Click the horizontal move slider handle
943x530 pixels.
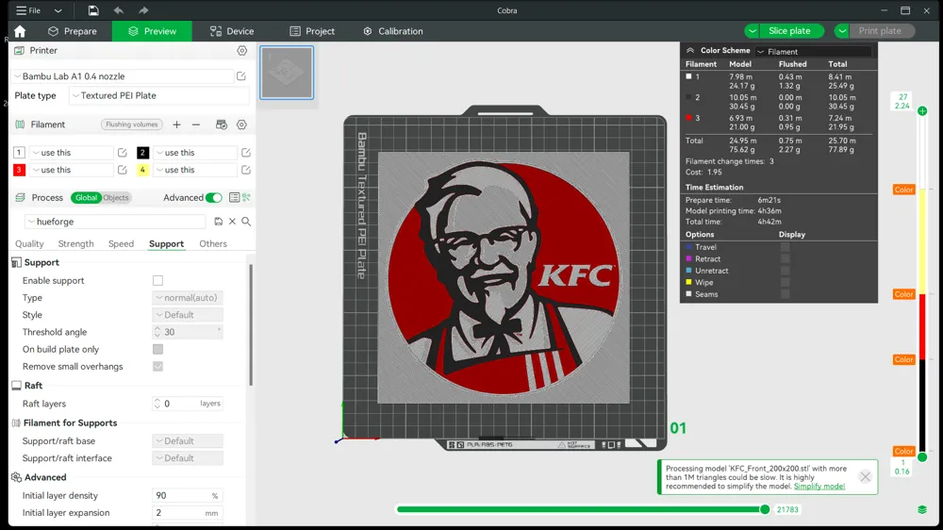tap(765, 509)
